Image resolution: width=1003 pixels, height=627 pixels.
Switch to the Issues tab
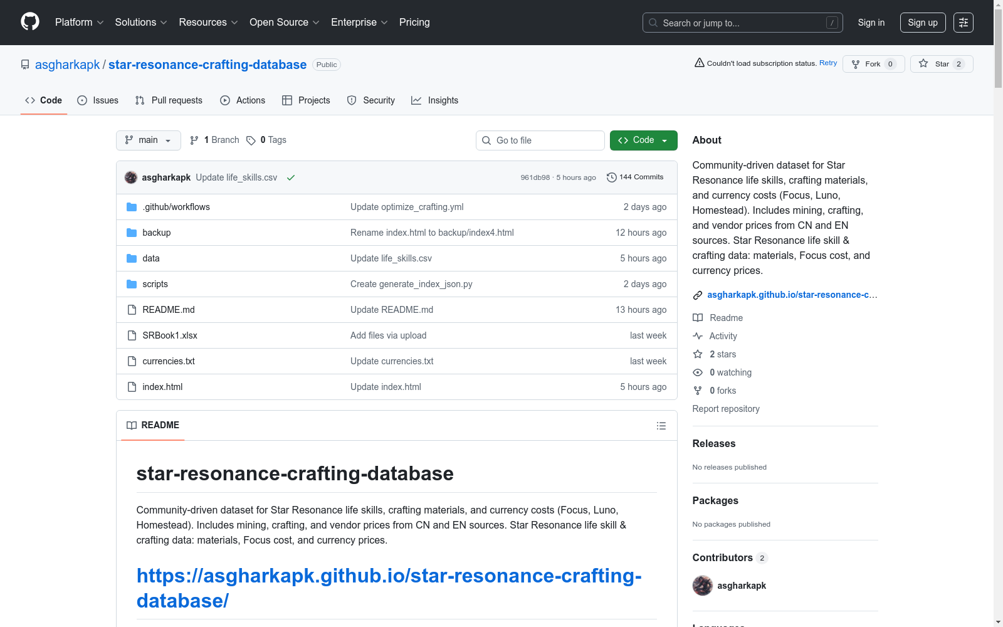click(x=98, y=100)
